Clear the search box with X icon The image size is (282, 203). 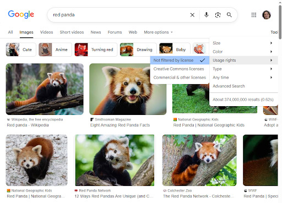pos(192,15)
